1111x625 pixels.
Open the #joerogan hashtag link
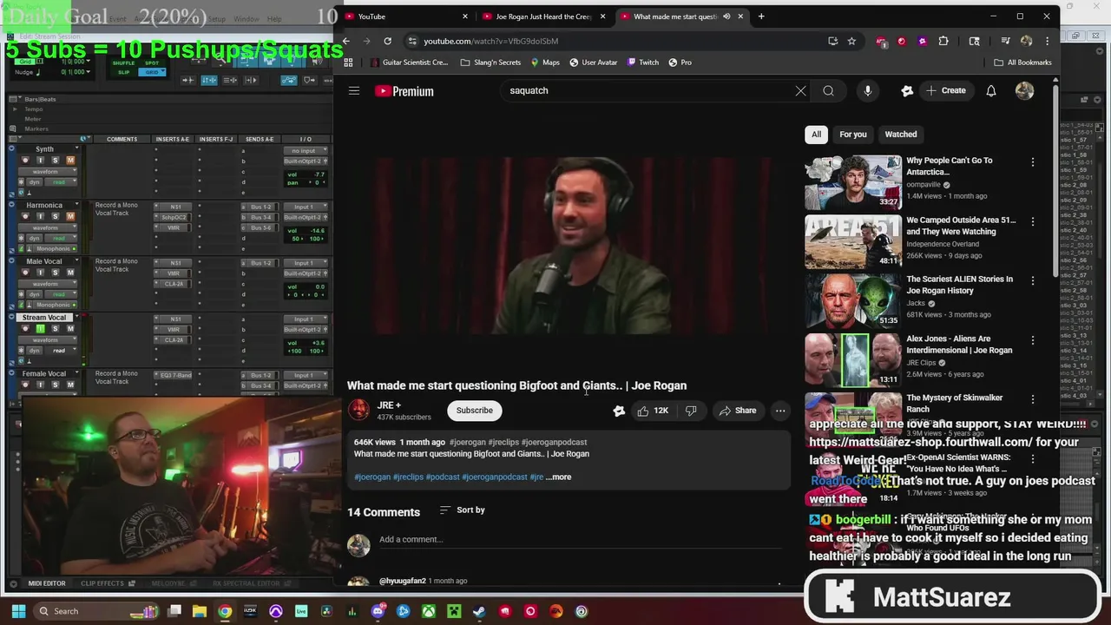[x=372, y=477]
